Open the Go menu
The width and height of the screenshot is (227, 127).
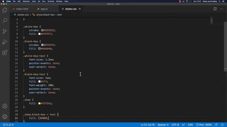[x=39, y=1]
